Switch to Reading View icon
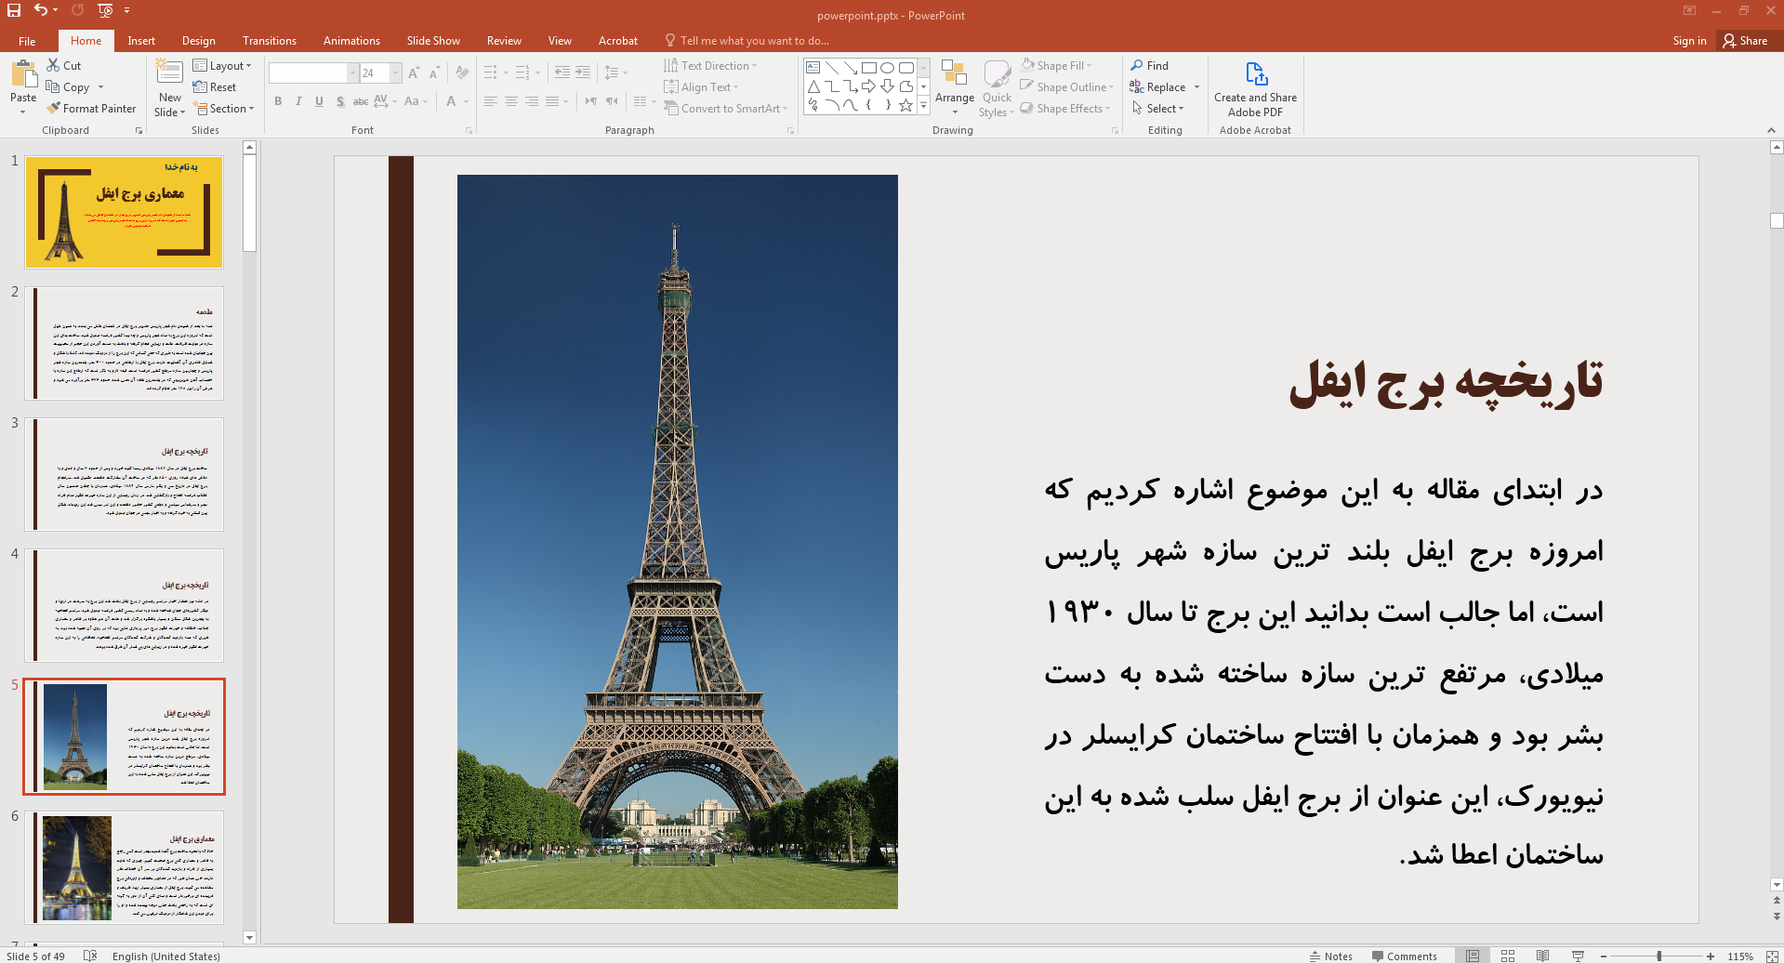The width and height of the screenshot is (1784, 963). 1542,956
